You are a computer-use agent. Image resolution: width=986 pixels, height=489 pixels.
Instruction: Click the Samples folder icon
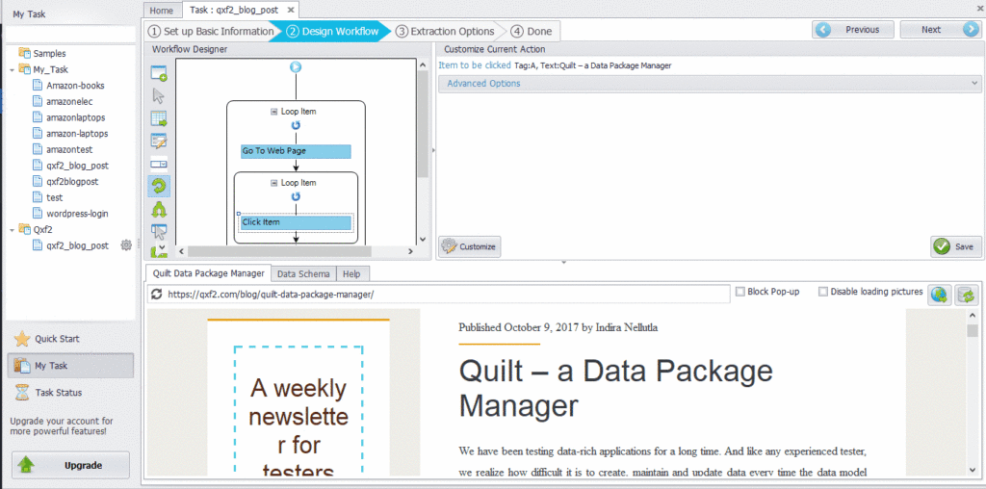(24, 54)
